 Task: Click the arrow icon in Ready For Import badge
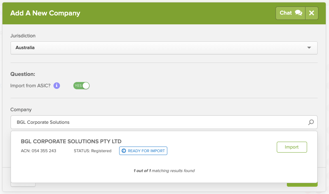point(124,151)
